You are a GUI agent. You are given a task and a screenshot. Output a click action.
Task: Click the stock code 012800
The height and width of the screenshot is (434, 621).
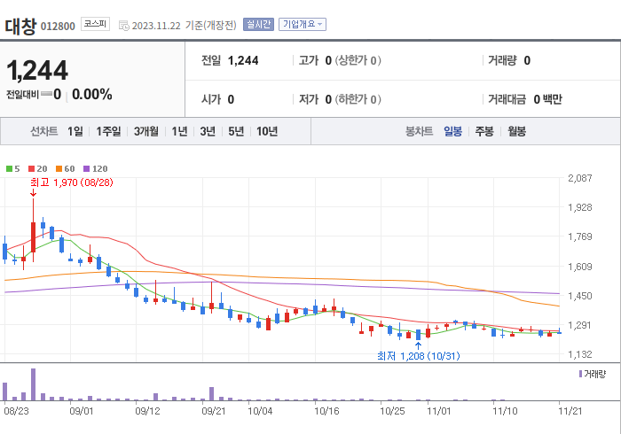tap(58, 27)
